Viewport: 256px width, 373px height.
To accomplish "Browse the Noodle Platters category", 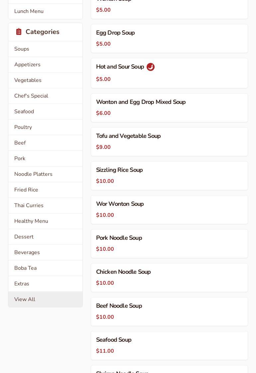I will tap(33, 174).
